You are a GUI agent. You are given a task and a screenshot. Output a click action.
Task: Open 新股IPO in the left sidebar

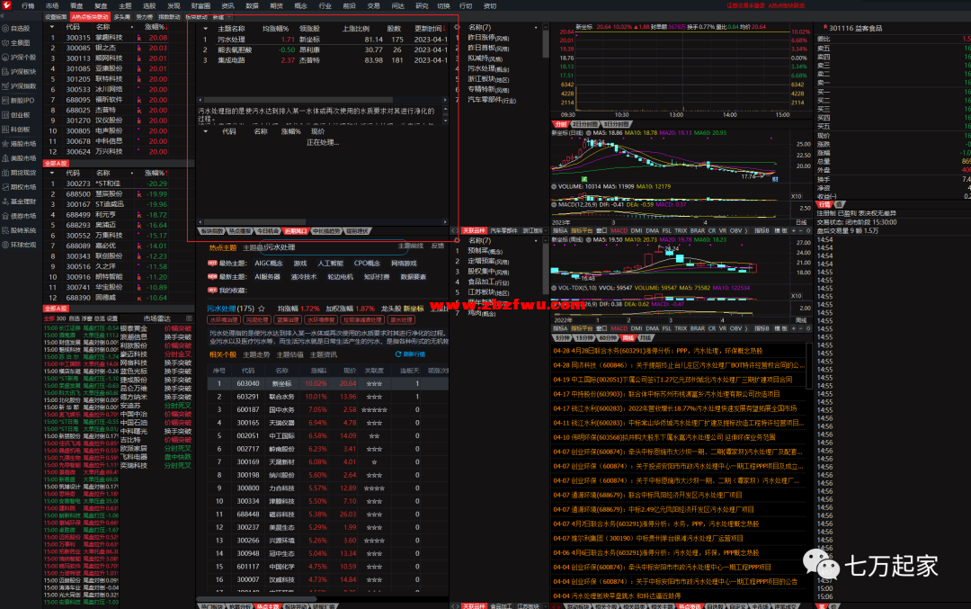(x=19, y=101)
